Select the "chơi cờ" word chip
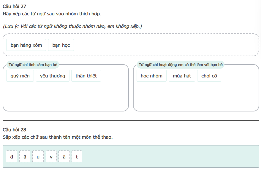 tap(209, 76)
